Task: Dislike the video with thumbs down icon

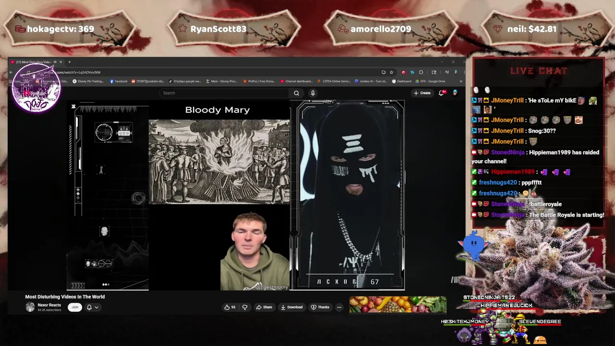Action: pyautogui.click(x=245, y=307)
